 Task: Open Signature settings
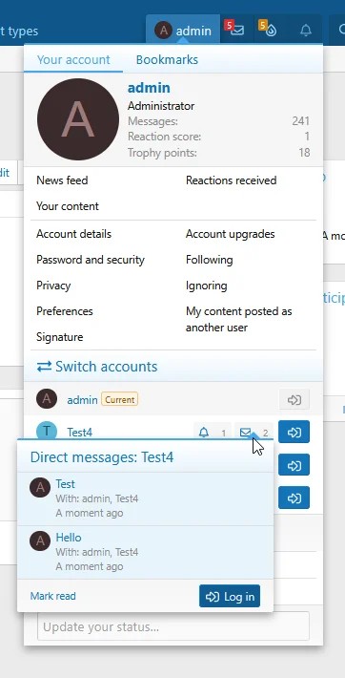(60, 337)
